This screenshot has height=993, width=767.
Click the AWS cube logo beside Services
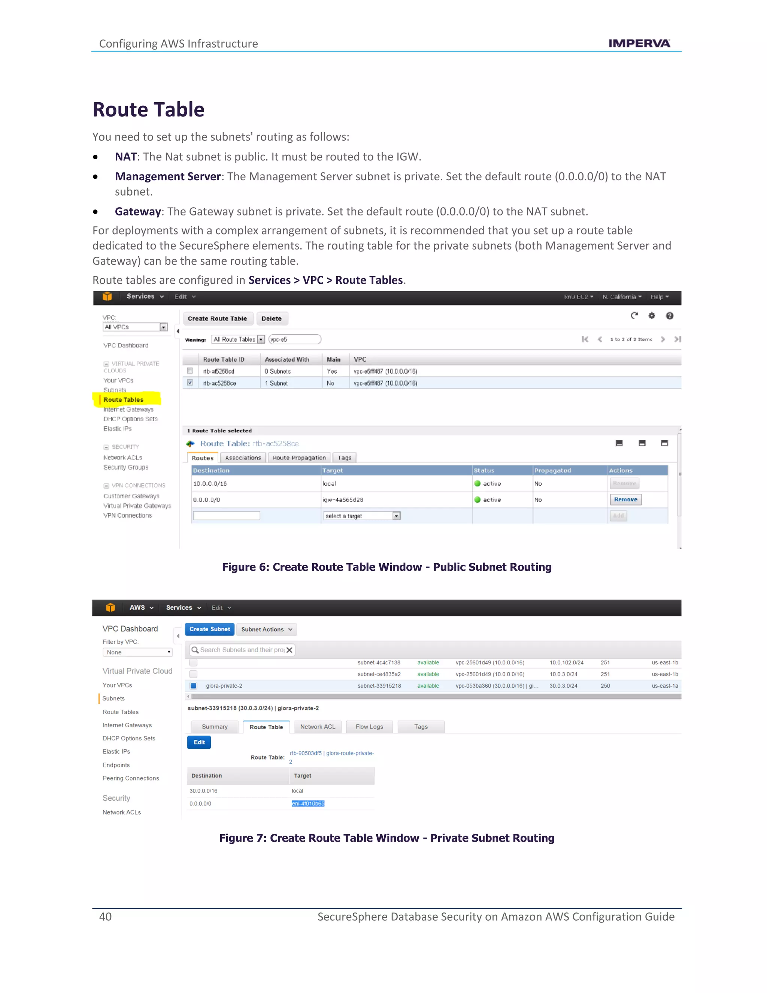coord(107,296)
